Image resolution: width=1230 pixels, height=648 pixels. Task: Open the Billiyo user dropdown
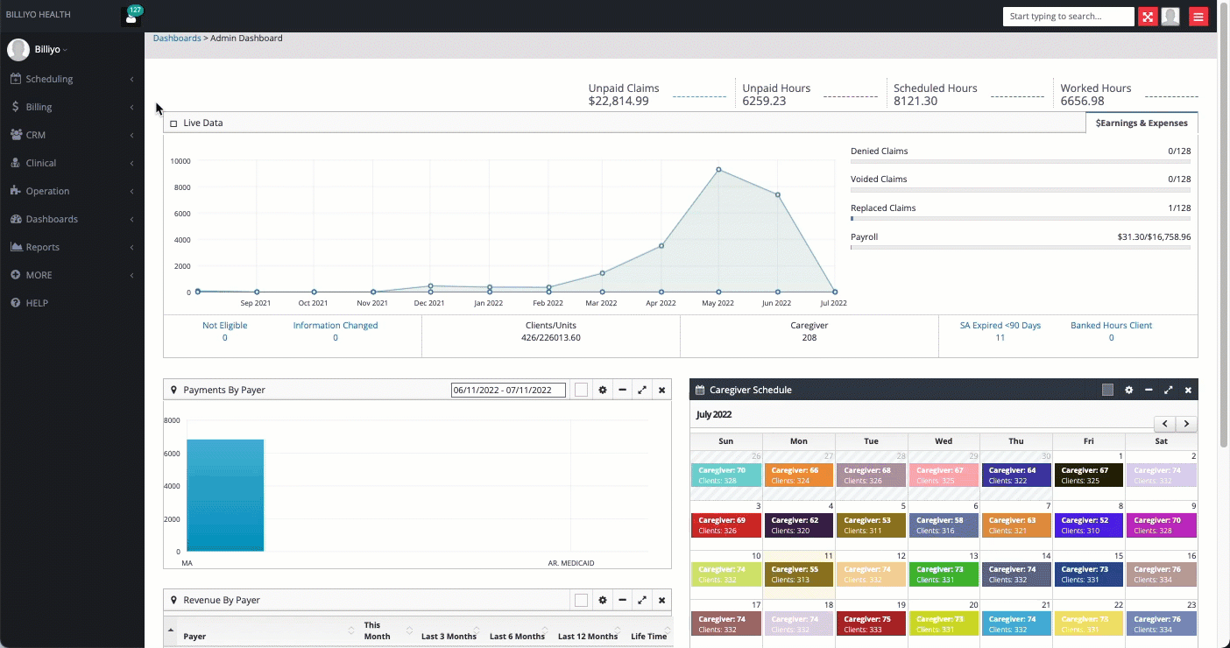coord(51,50)
